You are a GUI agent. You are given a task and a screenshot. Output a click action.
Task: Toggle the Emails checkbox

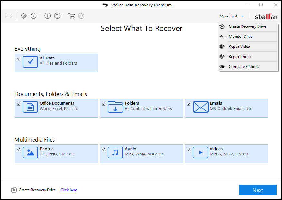tap(189, 104)
